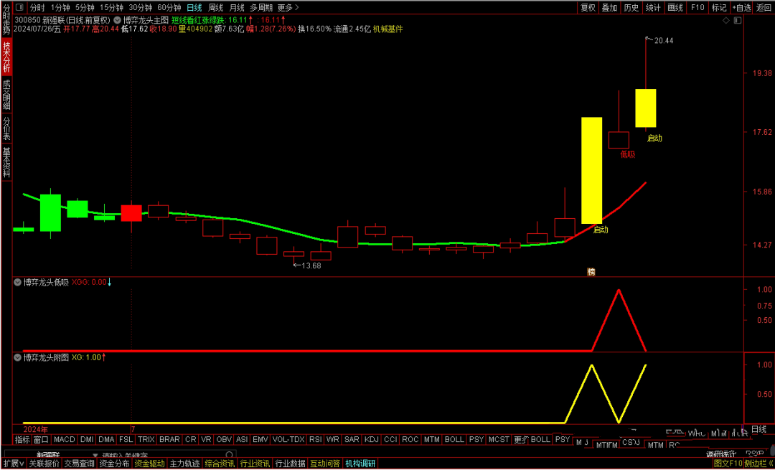Open 交易查询 bottom tab
This screenshot has width=775, height=470.
(79, 464)
